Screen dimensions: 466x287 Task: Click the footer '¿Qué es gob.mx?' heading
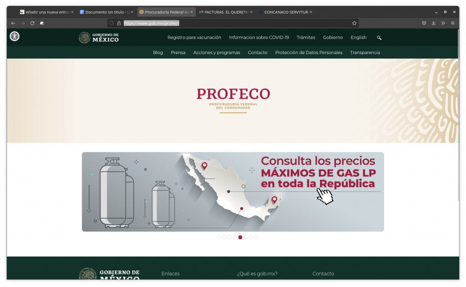[x=257, y=274]
